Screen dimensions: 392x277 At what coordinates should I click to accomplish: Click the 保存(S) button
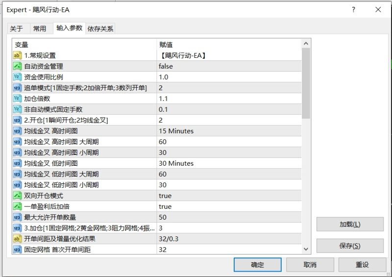pyautogui.click(x=350, y=246)
